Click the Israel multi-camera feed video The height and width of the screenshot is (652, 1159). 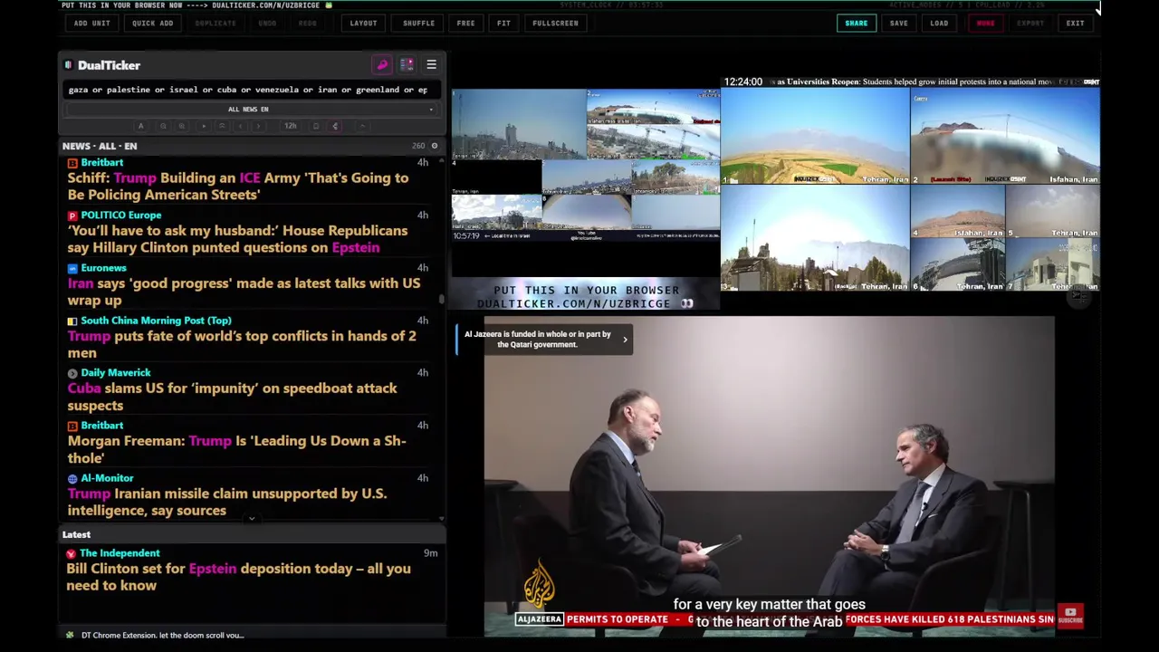point(586,165)
